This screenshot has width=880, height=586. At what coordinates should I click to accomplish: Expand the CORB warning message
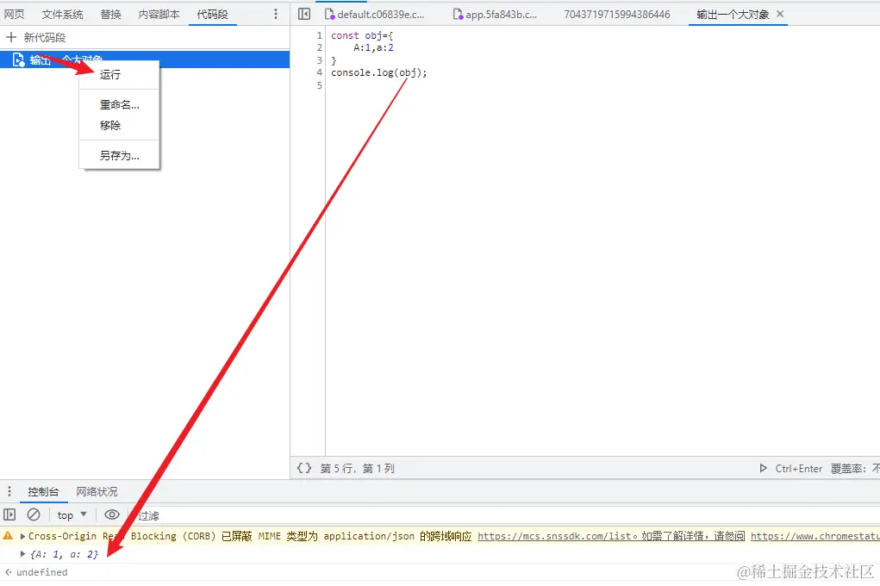pos(22,537)
